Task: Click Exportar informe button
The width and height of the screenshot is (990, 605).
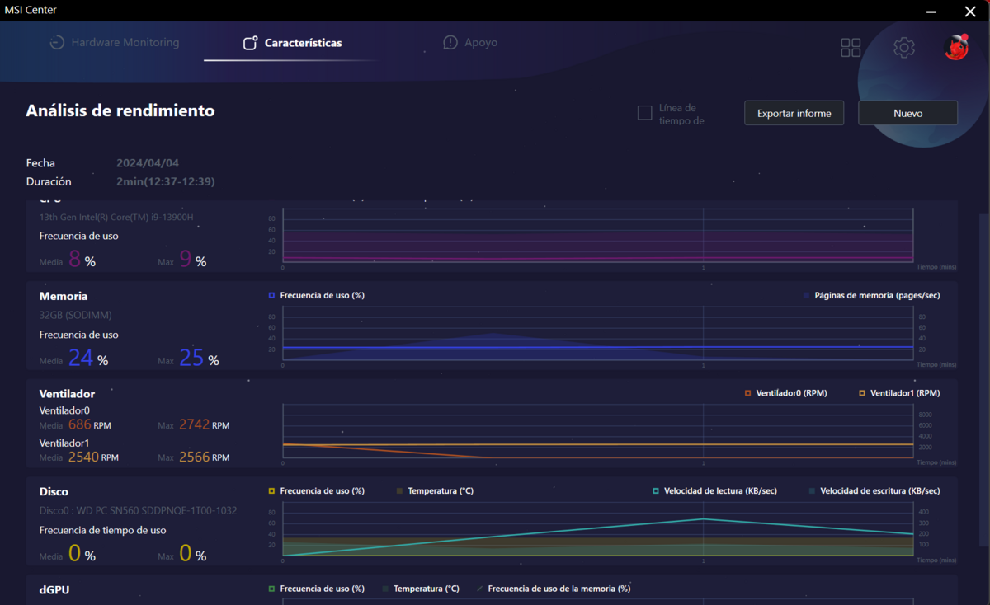Action: (x=794, y=113)
